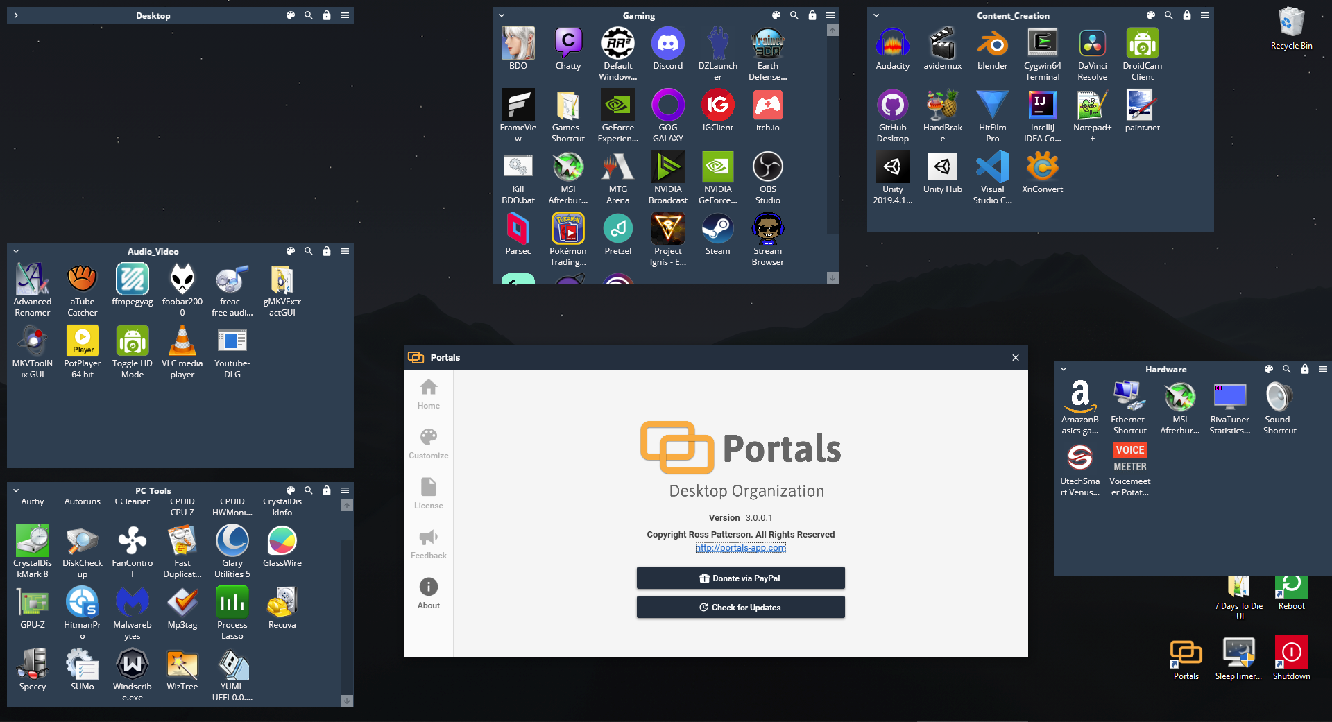Open Voicemeeter Potato icon in Hardware
Viewport: 1332px width, 722px height.
(x=1129, y=470)
